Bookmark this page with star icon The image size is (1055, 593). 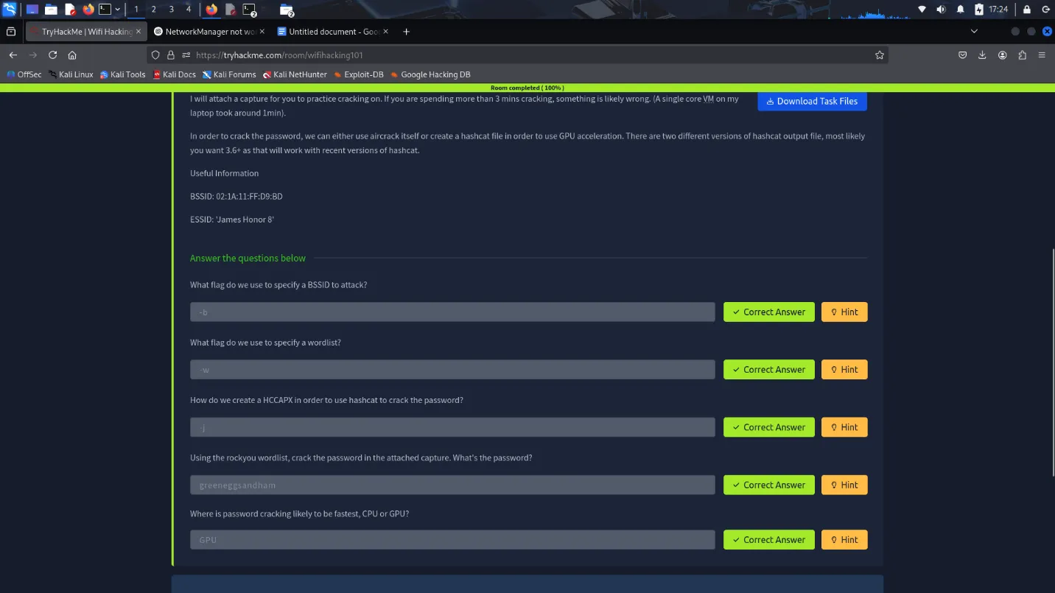click(879, 55)
